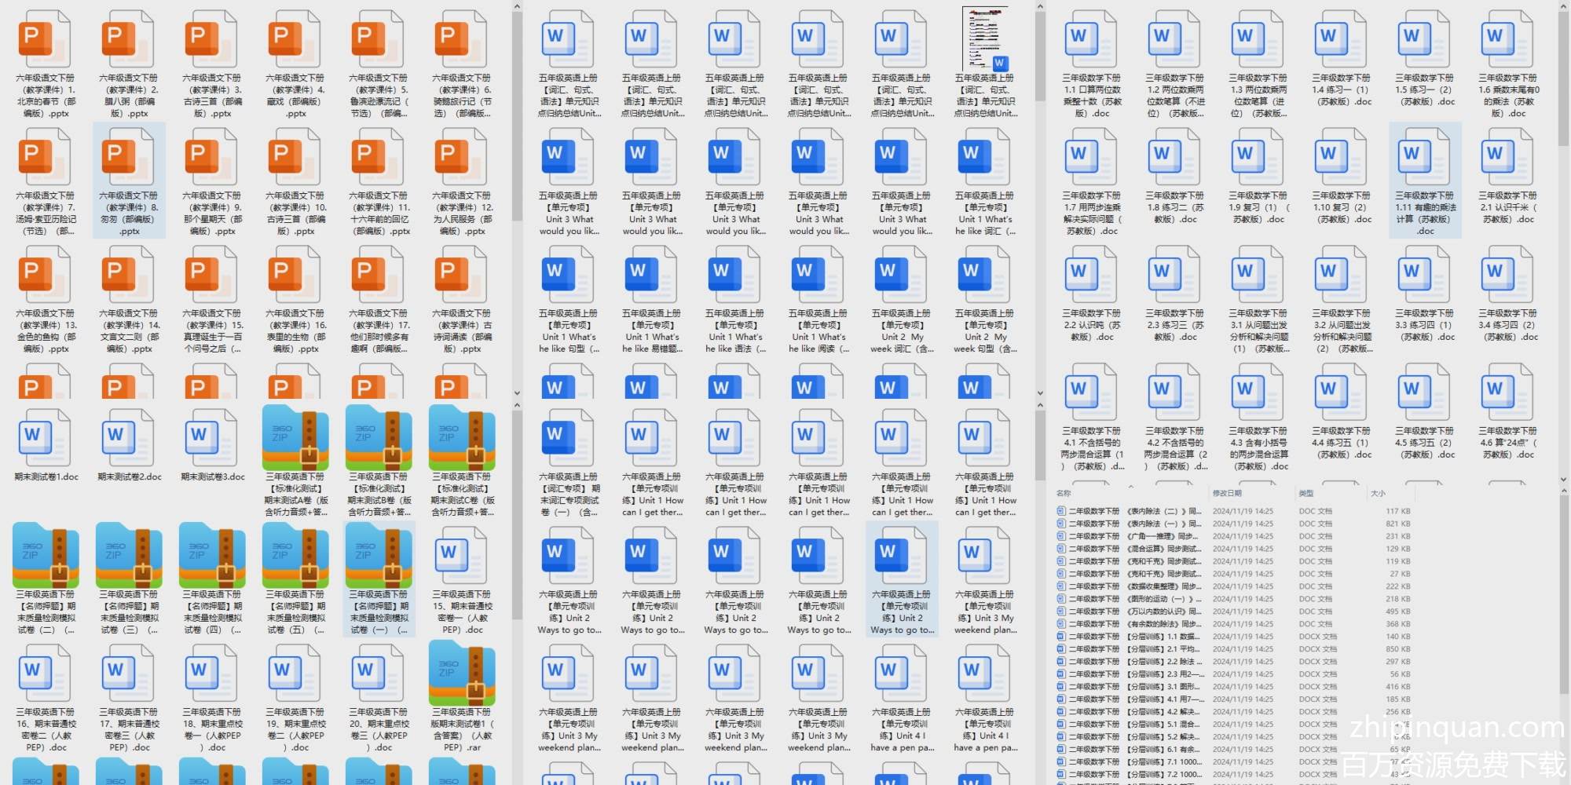Open Word file with document preview thumbnail
Screen dimensions: 1571x785
pos(985,39)
